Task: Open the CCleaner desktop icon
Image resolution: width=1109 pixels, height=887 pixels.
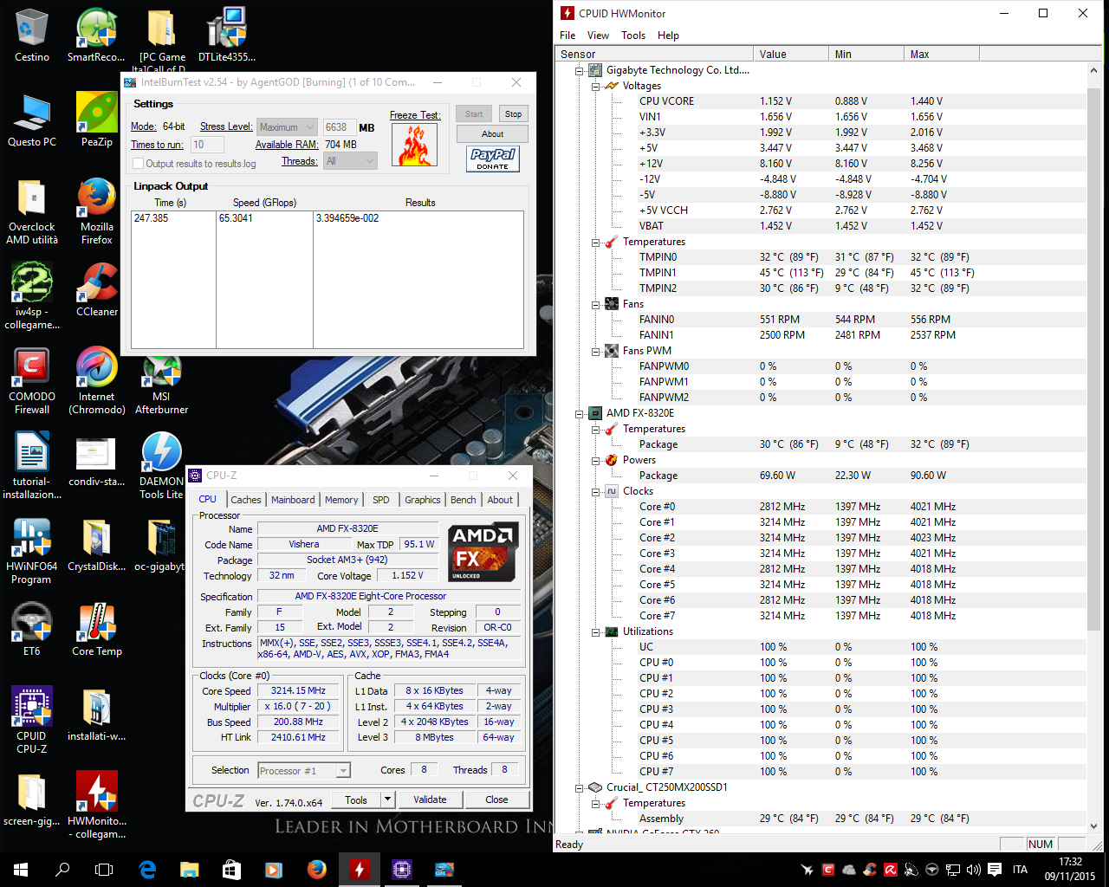Action: tap(97, 289)
